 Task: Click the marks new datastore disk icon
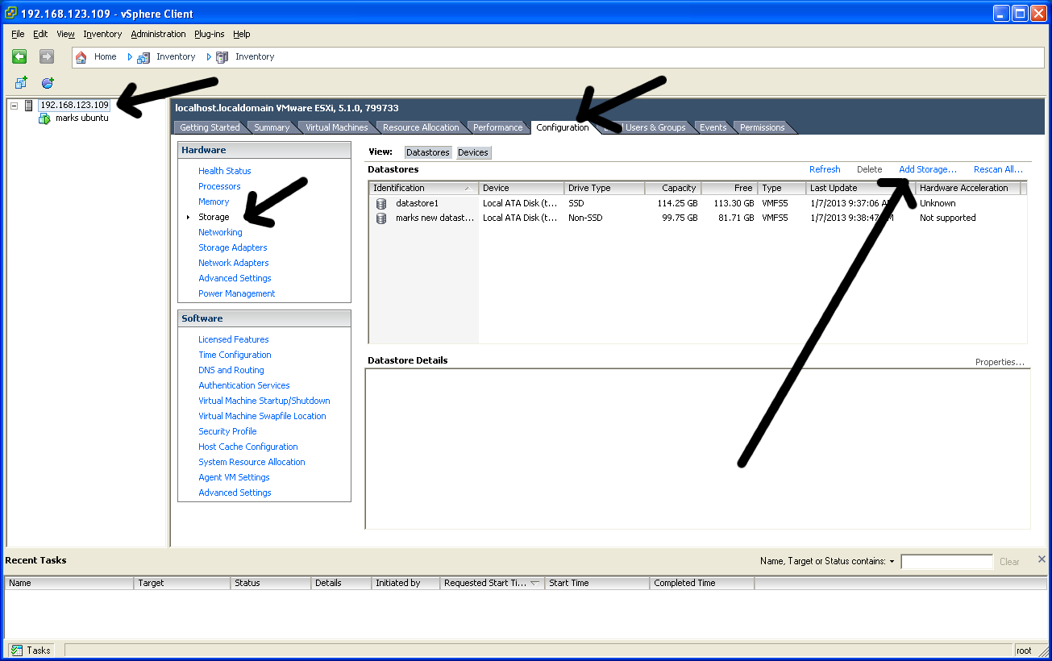click(x=381, y=218)
